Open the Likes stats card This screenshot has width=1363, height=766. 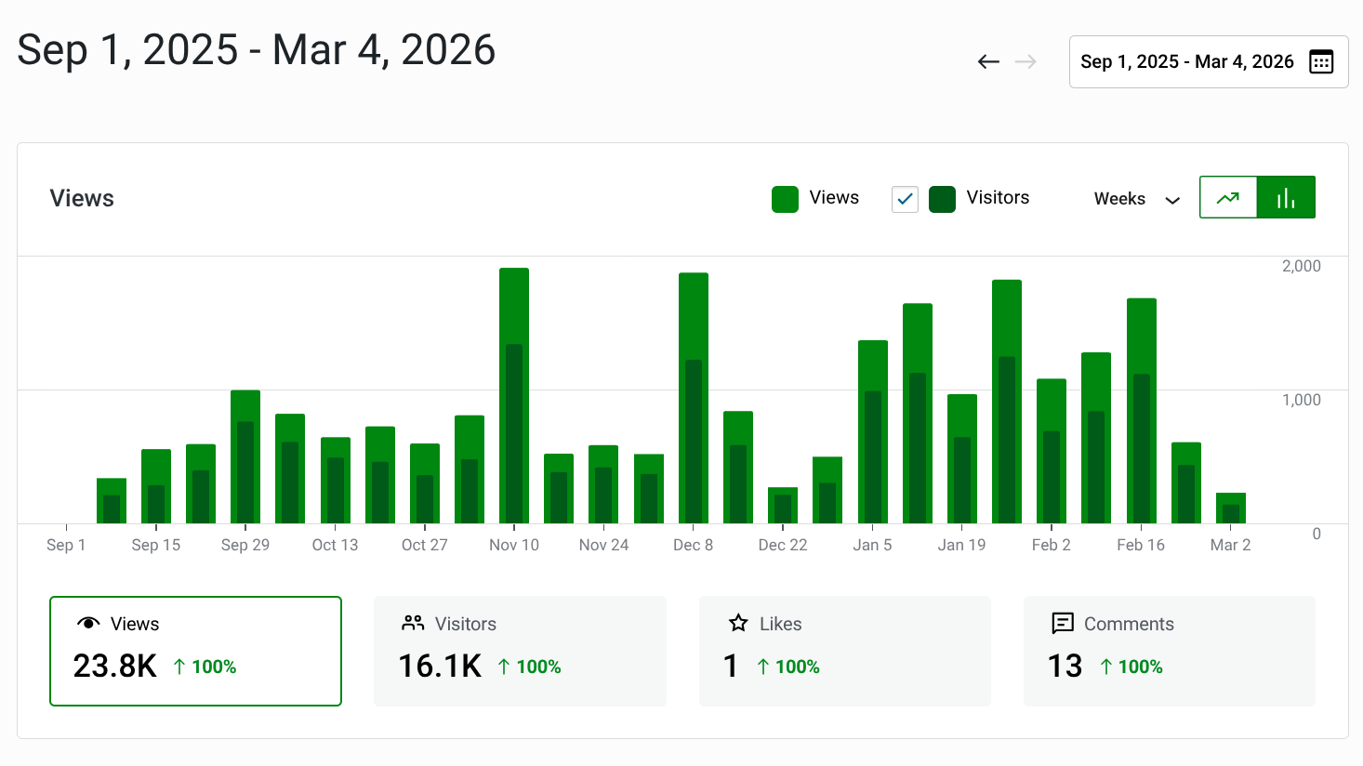(844, 651)
